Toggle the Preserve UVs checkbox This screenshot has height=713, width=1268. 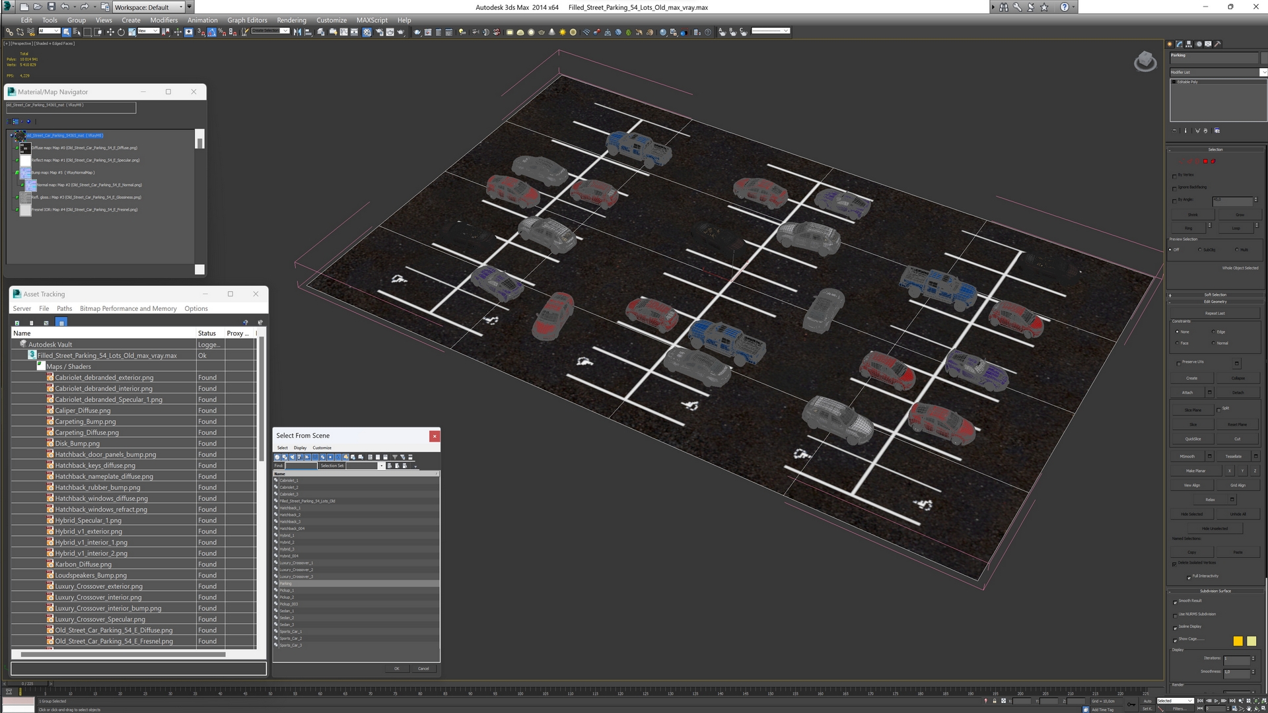pyautogui.click(x=1179, y=363)
